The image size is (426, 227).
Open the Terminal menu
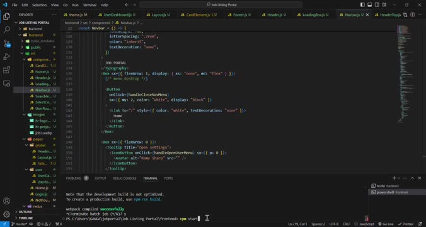(x=89, y=5)
